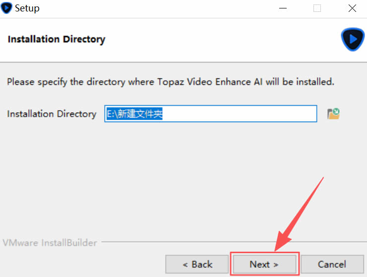Click the blank gray area below the directory field
The height and width of the screenshot is (277, 367).
183,174
